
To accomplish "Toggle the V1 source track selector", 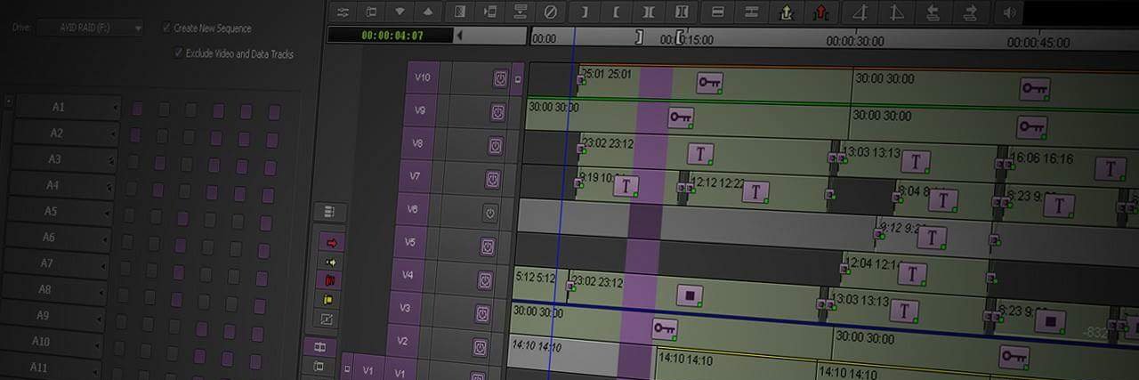I will click(x=368, y=369).
